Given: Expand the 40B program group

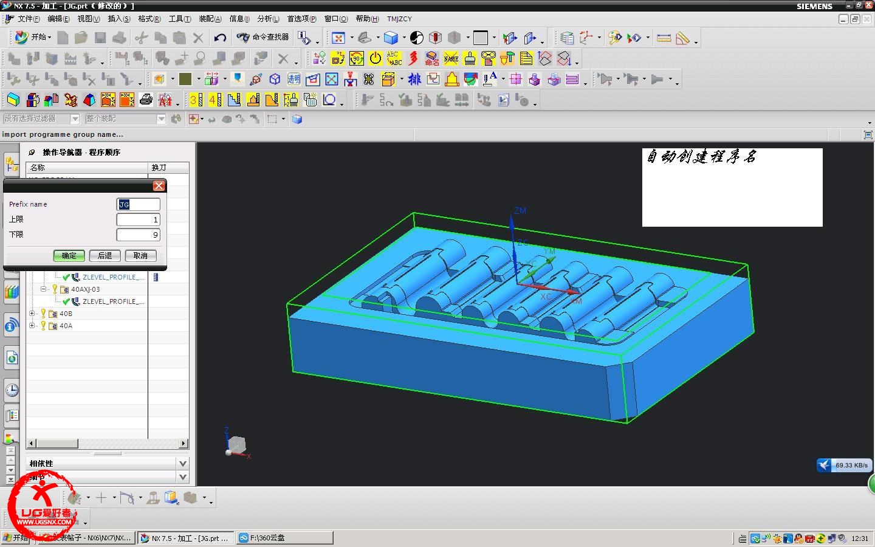Looking at the screenshot, I should tap(32, 314).
